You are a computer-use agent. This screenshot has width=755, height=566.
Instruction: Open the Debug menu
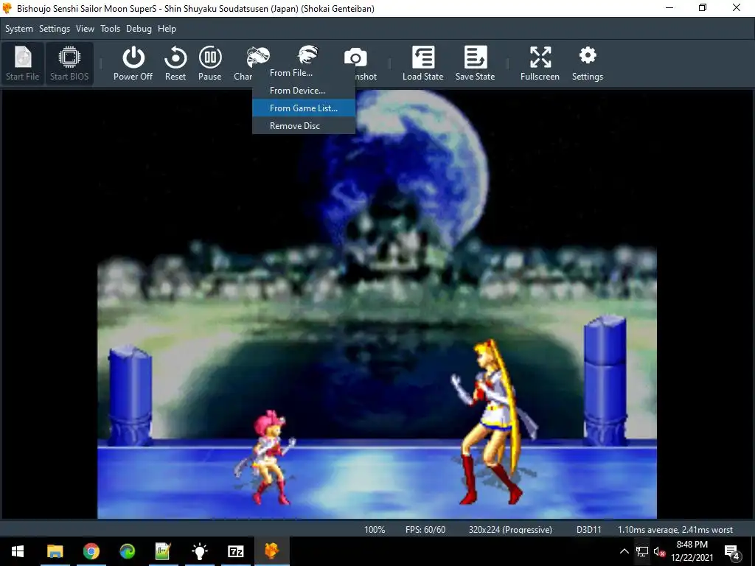point(139,29)
